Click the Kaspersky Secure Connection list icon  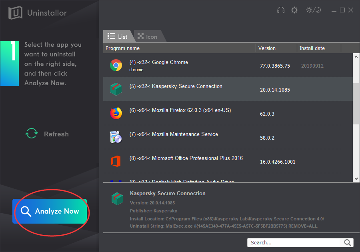coord(116,89)
